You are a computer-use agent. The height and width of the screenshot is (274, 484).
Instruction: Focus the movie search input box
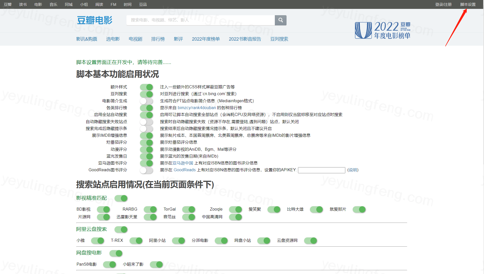click(x=201, y=20)
